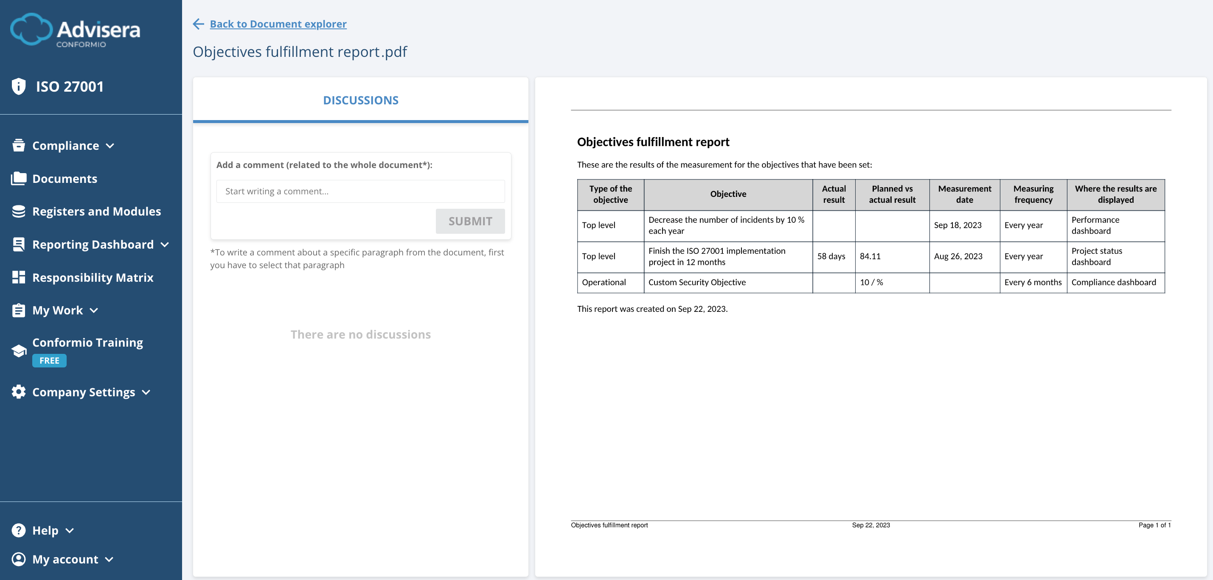This screenshot has width=1213, height=580.
Task: Open the Help menu
Action: pyautogui.click(x=70, y=530)
